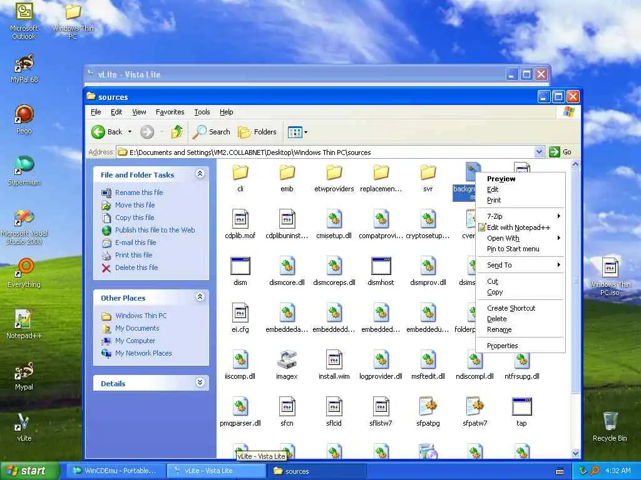Open the Views dropdown button

(297, 132)
